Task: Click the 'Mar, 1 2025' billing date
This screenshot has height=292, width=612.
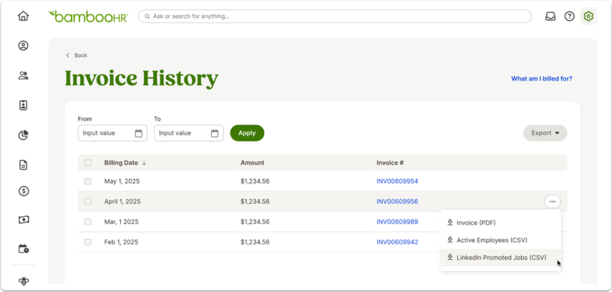Action: tap(122, 222)
